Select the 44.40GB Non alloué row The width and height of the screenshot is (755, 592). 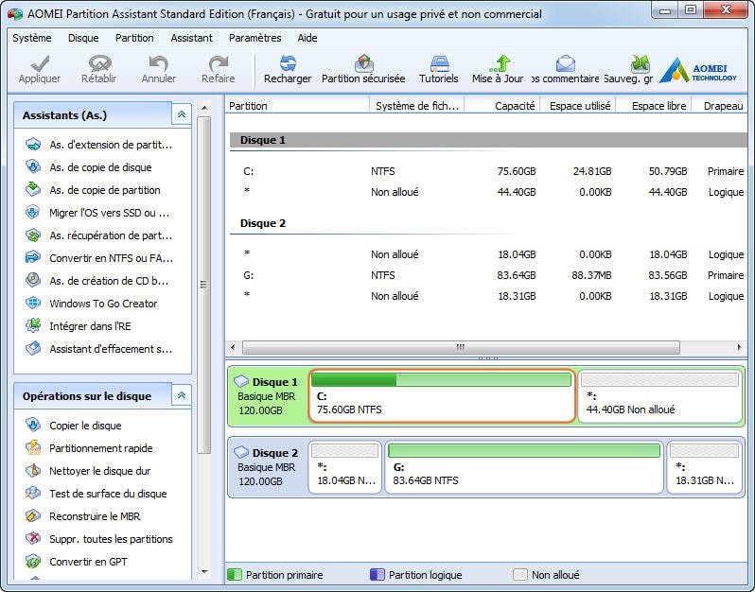pyautogui.click(x=488, y=192)
